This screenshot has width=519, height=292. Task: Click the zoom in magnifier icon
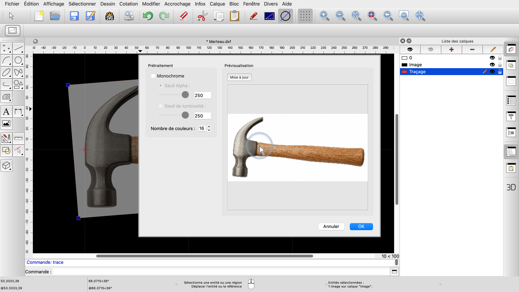click(324, 16)
